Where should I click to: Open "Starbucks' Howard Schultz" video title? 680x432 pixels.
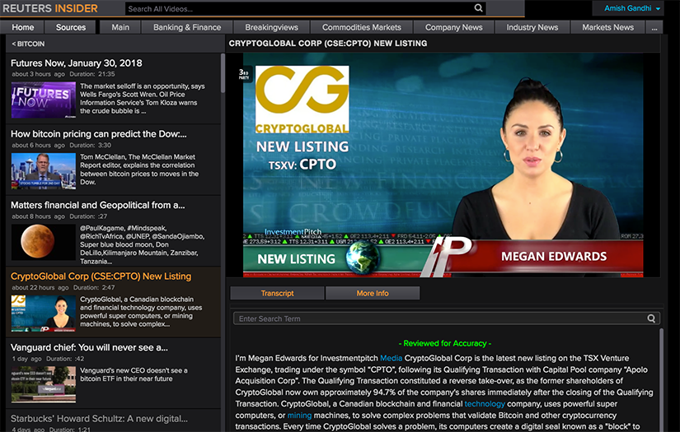99,419
